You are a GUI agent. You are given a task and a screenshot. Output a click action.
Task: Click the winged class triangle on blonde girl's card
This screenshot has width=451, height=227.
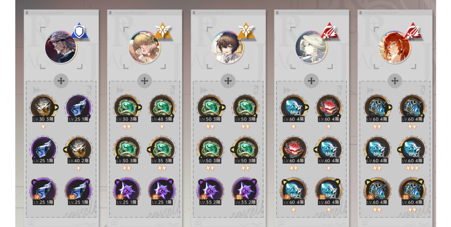click(x=162, y=31)
